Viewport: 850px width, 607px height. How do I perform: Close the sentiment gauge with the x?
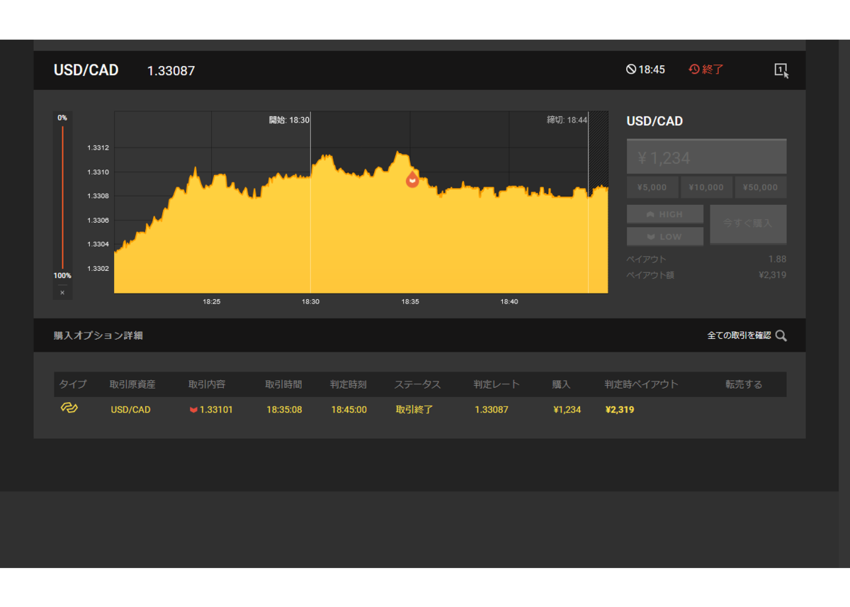tap(62, 292)
